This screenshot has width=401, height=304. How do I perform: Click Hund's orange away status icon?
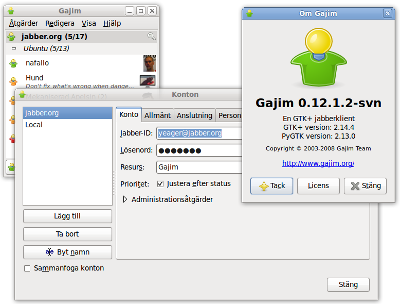[13, 81]
